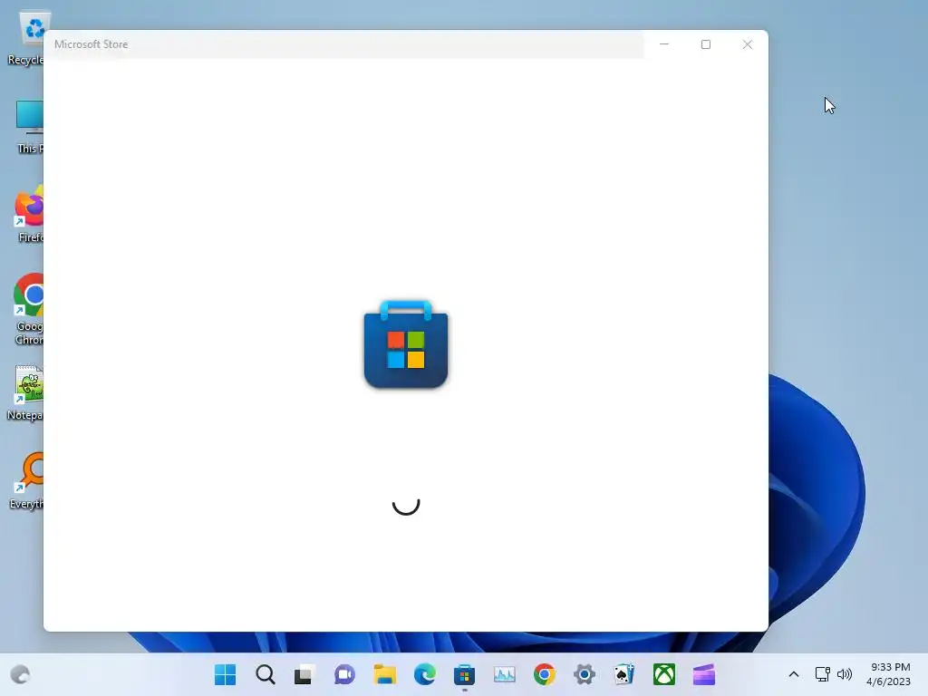The image size is (928, 696).
Task: Open the purple clapperboard taskbar app
Action: pos(703,674)
